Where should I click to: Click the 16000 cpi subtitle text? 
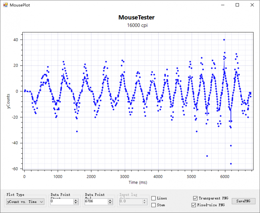[x=137, y=25]
